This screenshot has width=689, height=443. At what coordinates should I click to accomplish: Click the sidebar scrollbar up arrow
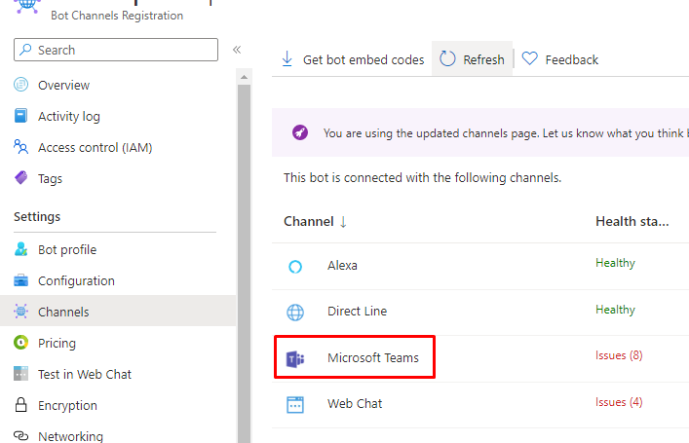click(x=244, y=77)
